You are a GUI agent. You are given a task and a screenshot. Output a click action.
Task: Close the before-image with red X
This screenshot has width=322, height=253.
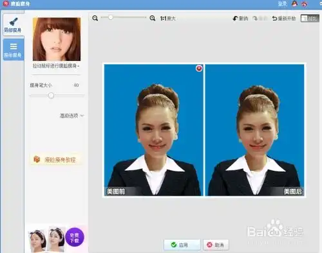[199, 68]
